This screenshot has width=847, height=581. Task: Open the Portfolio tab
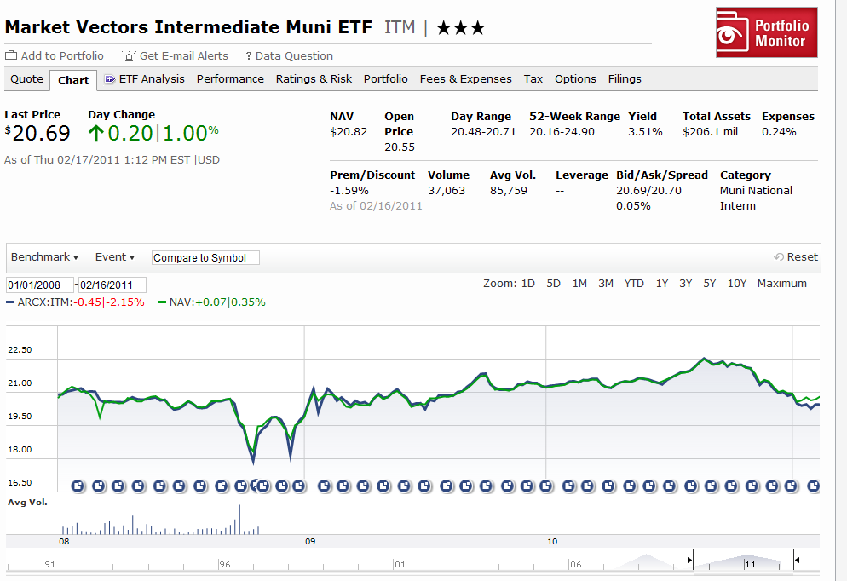point(386,79)
